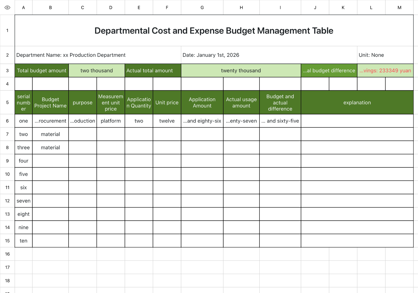
Task: Select row 5 header
Action: point(7,102)
